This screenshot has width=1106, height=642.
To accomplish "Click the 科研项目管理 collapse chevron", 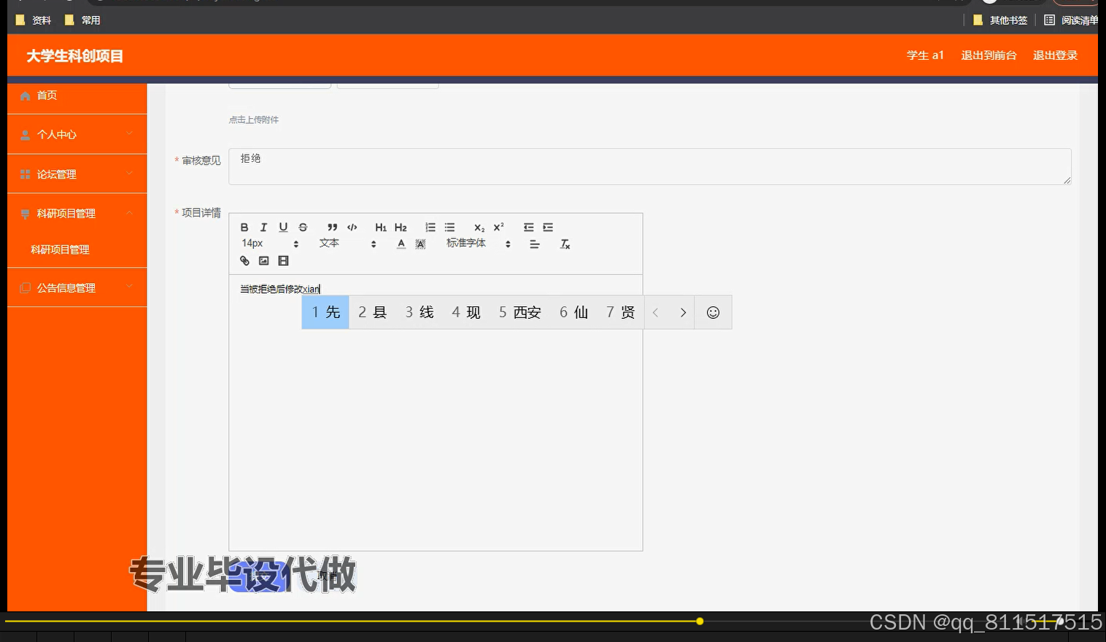I will coord(129,213).
